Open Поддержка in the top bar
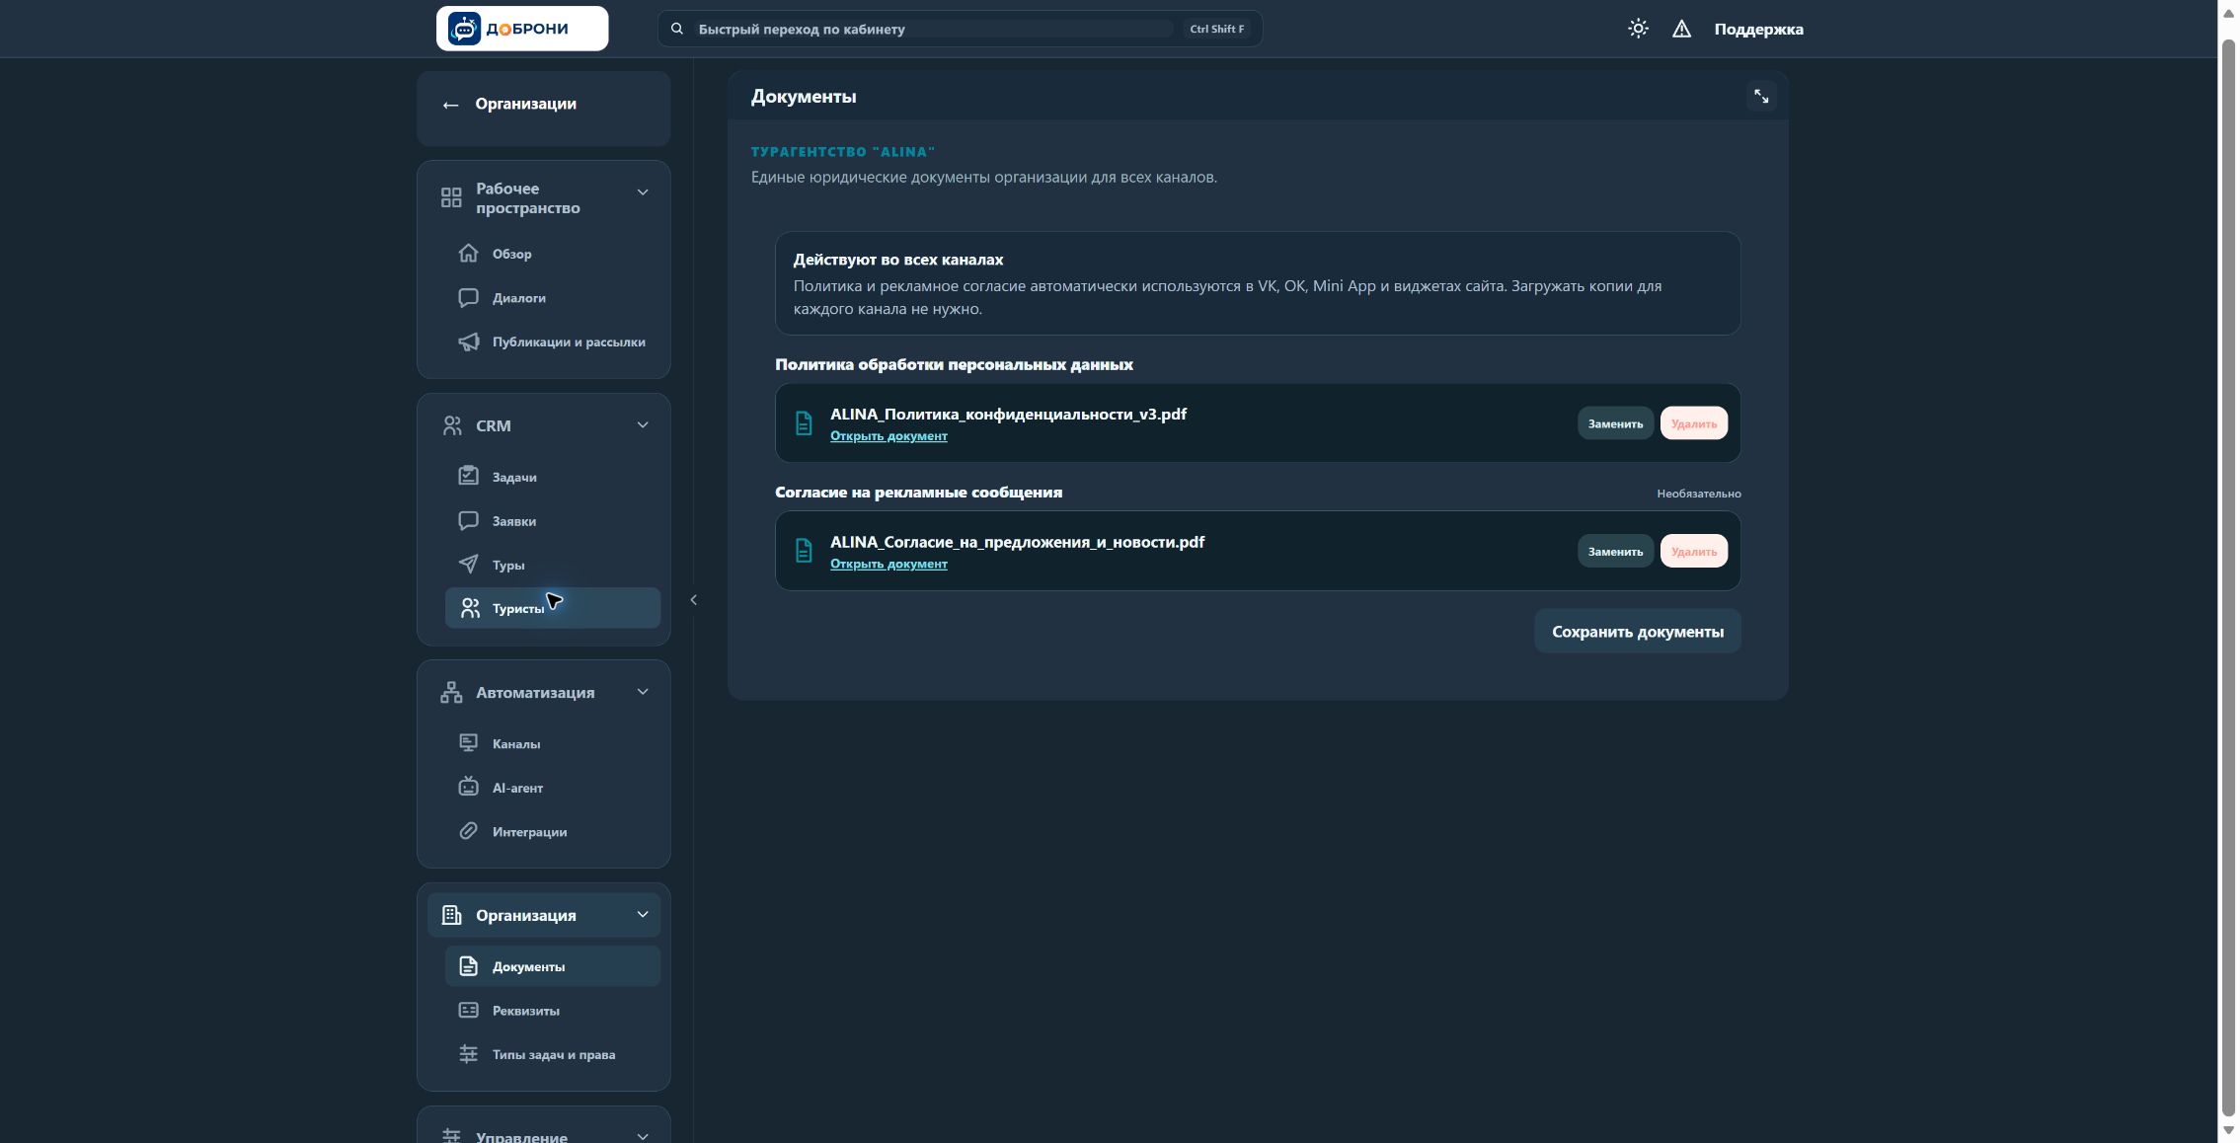This screenshot has height=1143, width=2240. click(1758, 30)
